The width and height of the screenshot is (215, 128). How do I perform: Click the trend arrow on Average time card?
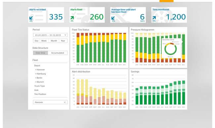click(x=113, y=18)
